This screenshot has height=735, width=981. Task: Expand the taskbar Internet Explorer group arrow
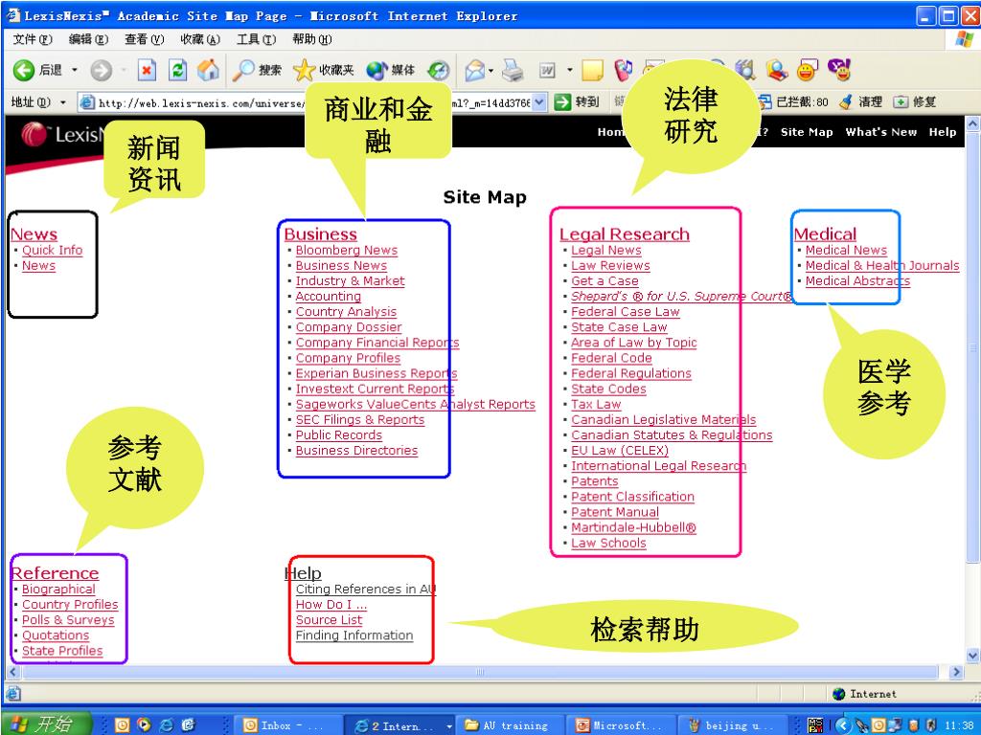[x=449, y=725]
